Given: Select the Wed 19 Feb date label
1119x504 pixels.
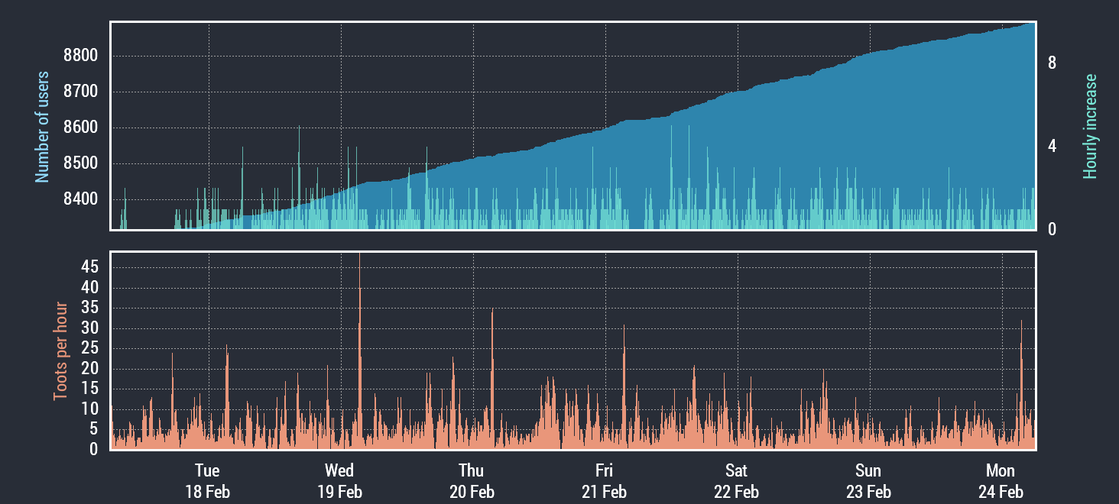Looking at the screenshot, I should point(339,480).
